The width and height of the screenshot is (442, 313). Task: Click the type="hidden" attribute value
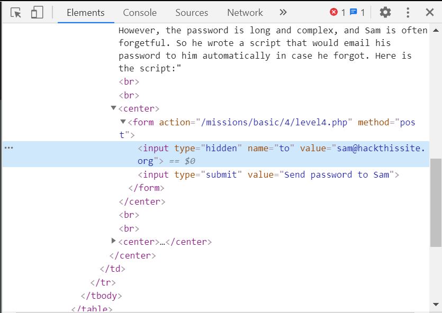click(221, 149)
